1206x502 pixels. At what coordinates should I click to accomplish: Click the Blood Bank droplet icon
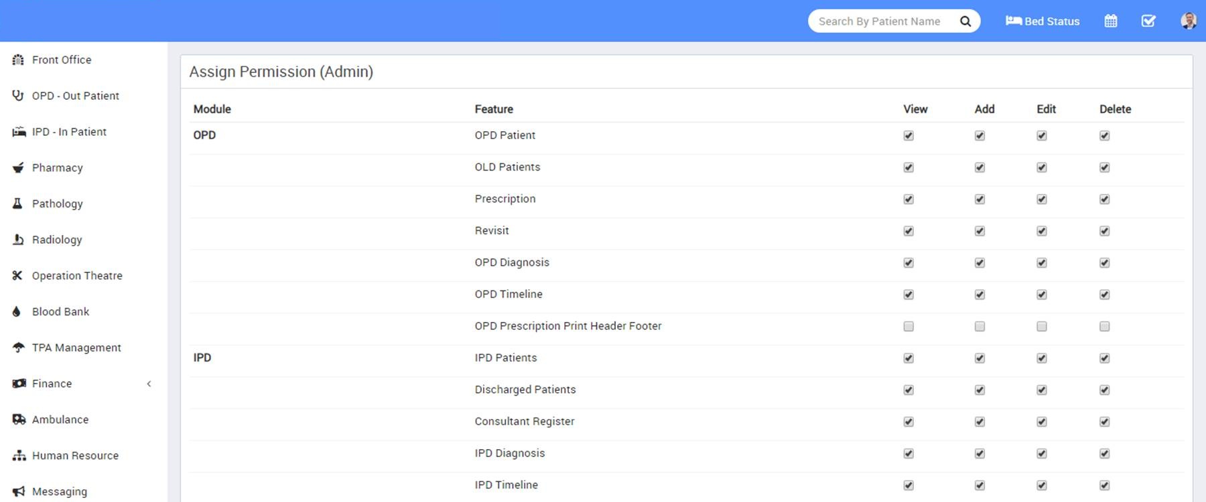click(x=17, y=311)
